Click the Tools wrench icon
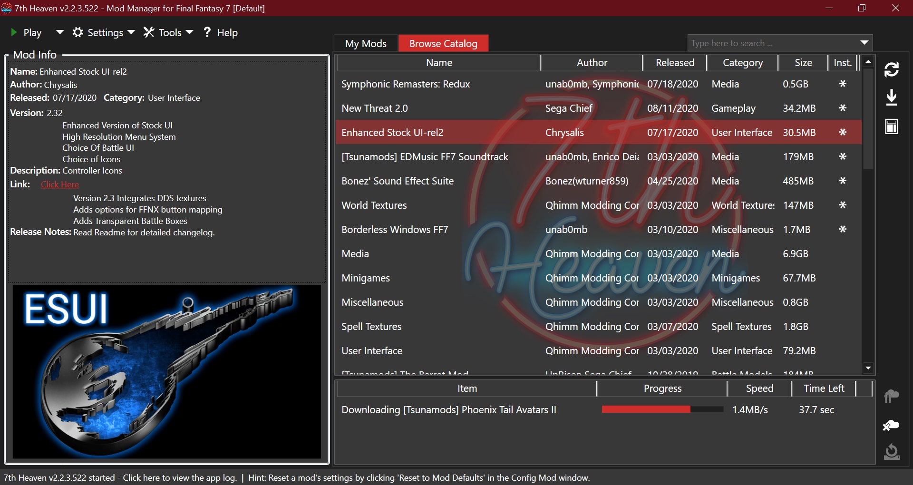 click(x=149, y=32)
